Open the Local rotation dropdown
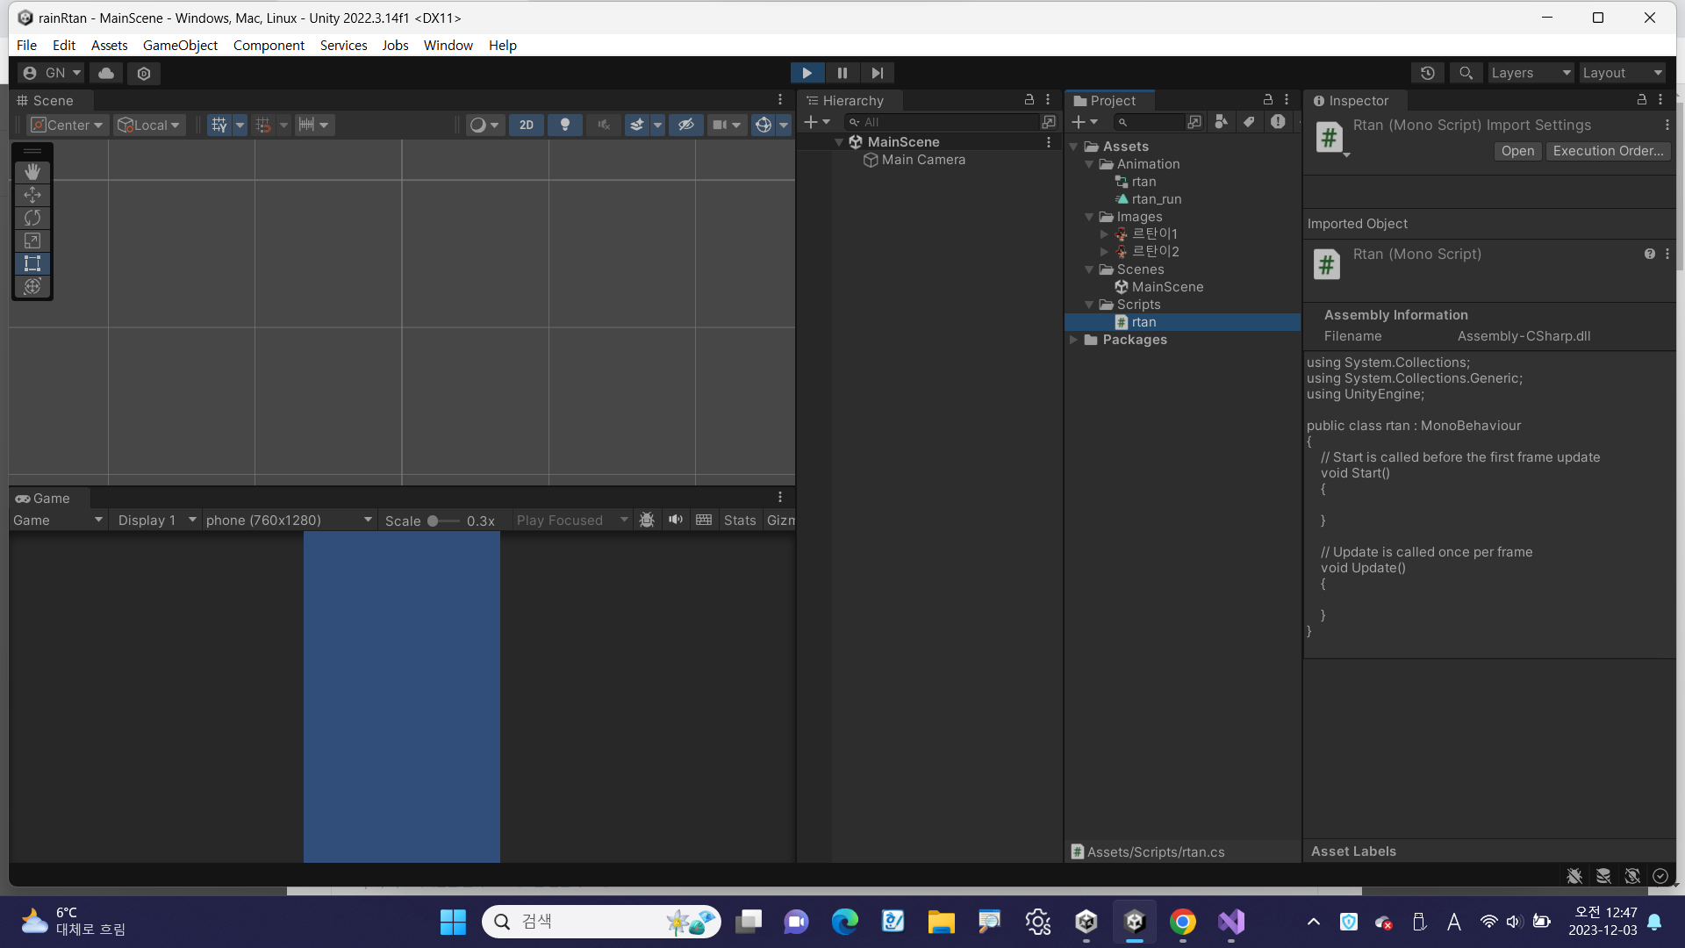The image size is (1685, 948). [x=149, y=125]
